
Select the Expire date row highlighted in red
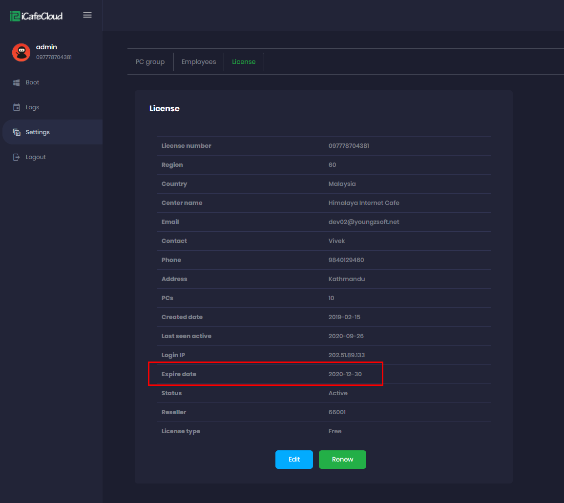point(266,374)
